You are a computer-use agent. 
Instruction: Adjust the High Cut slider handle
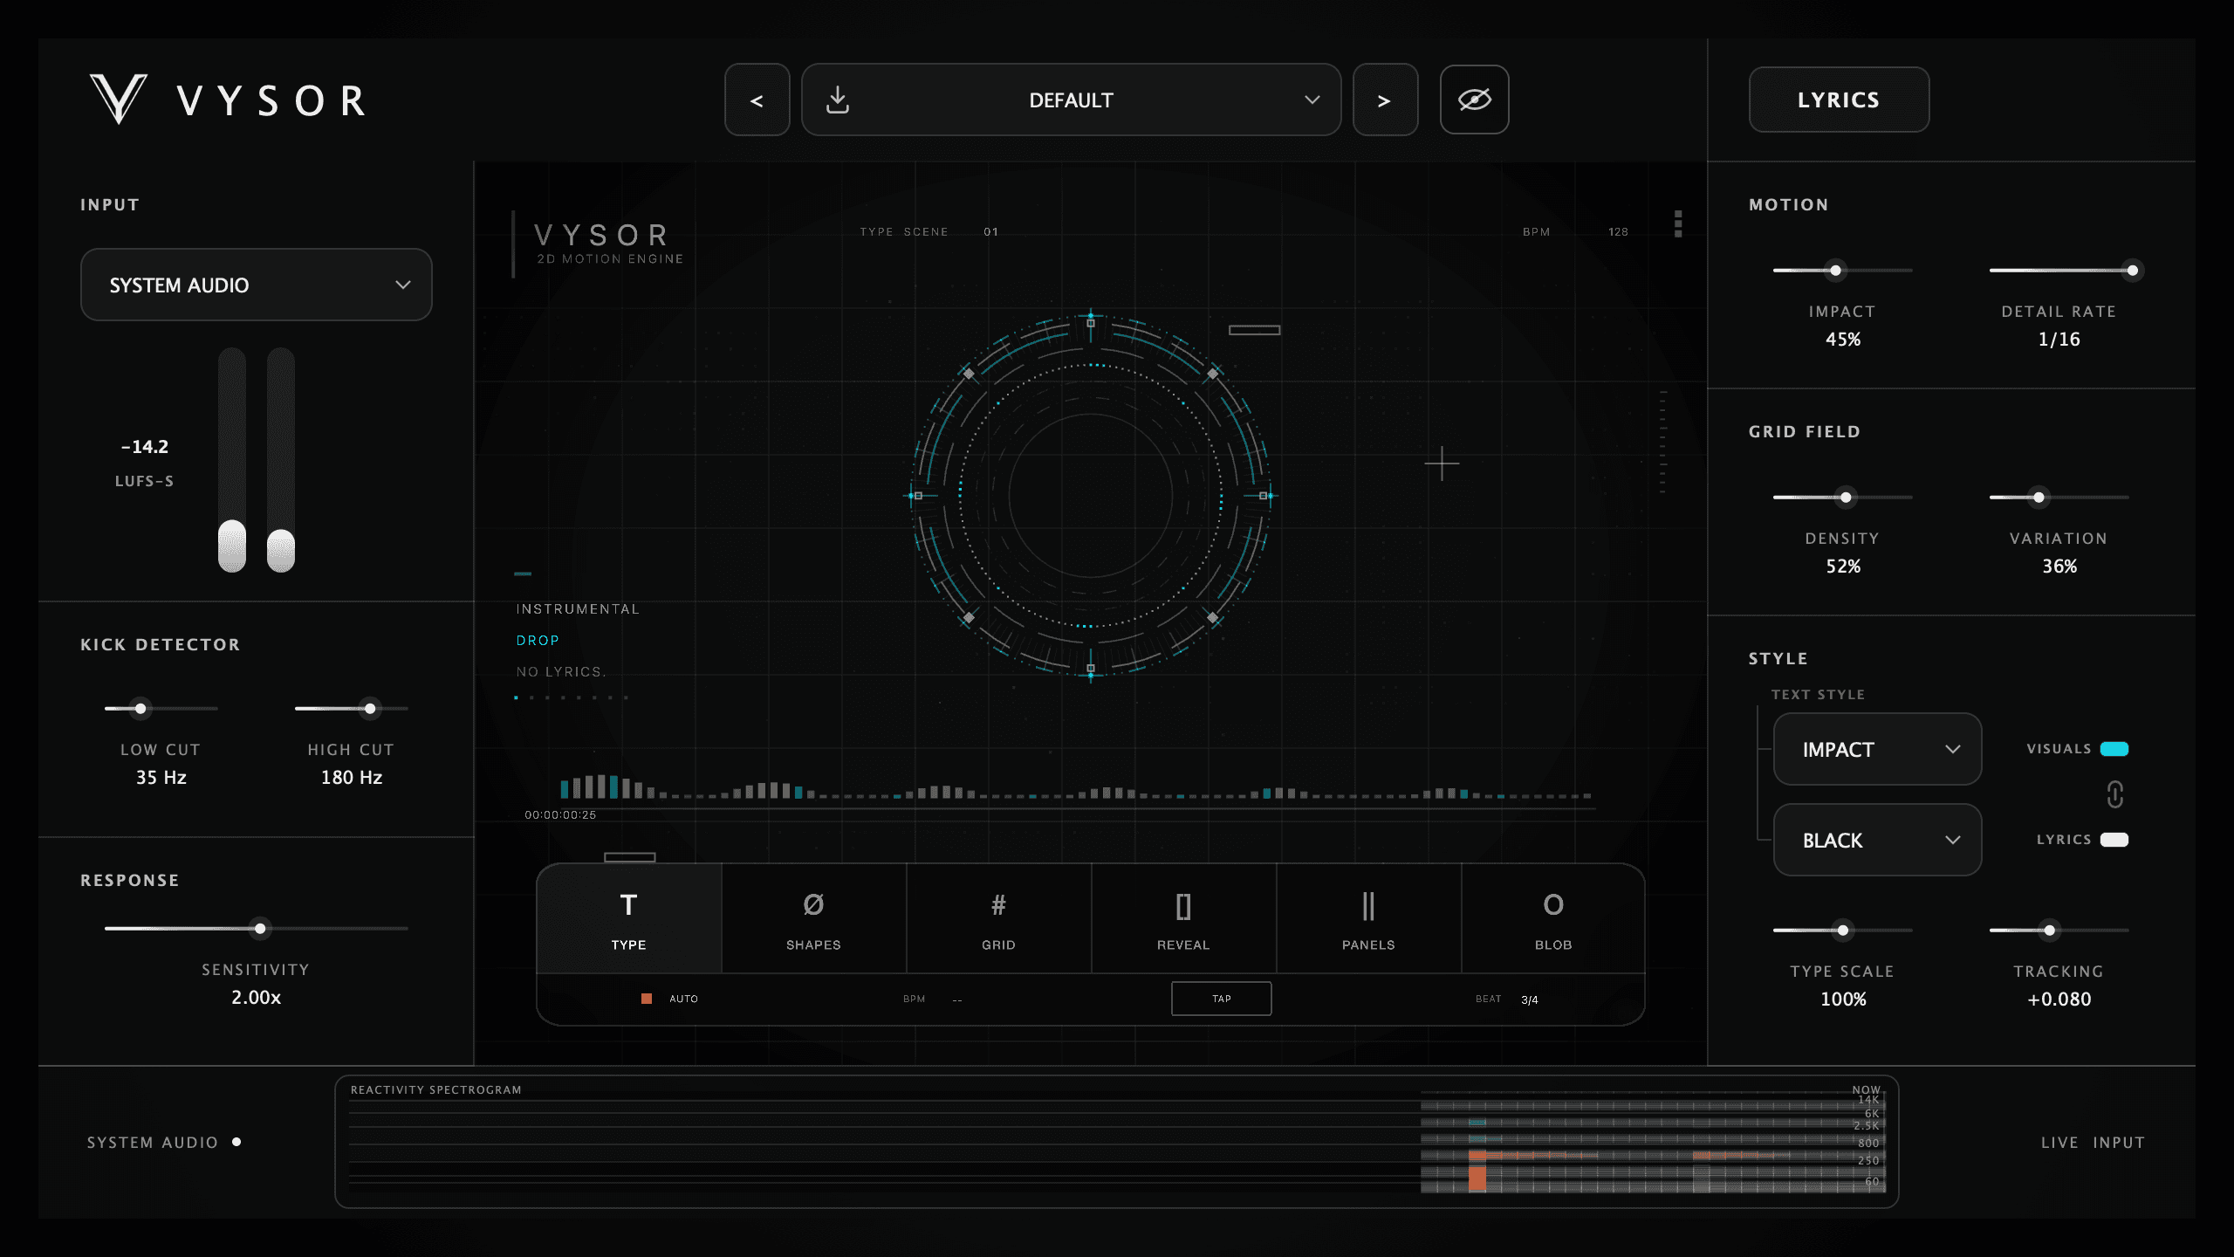pyautogui.click(x=370, y=709)
